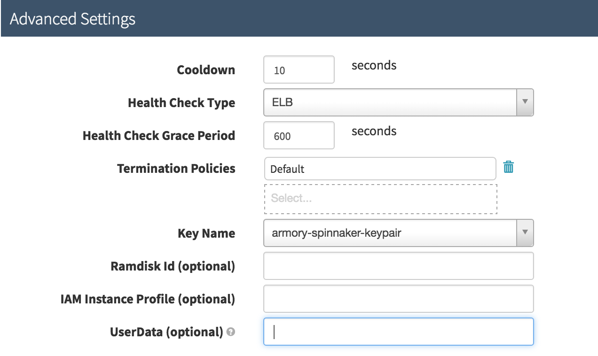Open Health Check Type dropdown arrow

525,102
